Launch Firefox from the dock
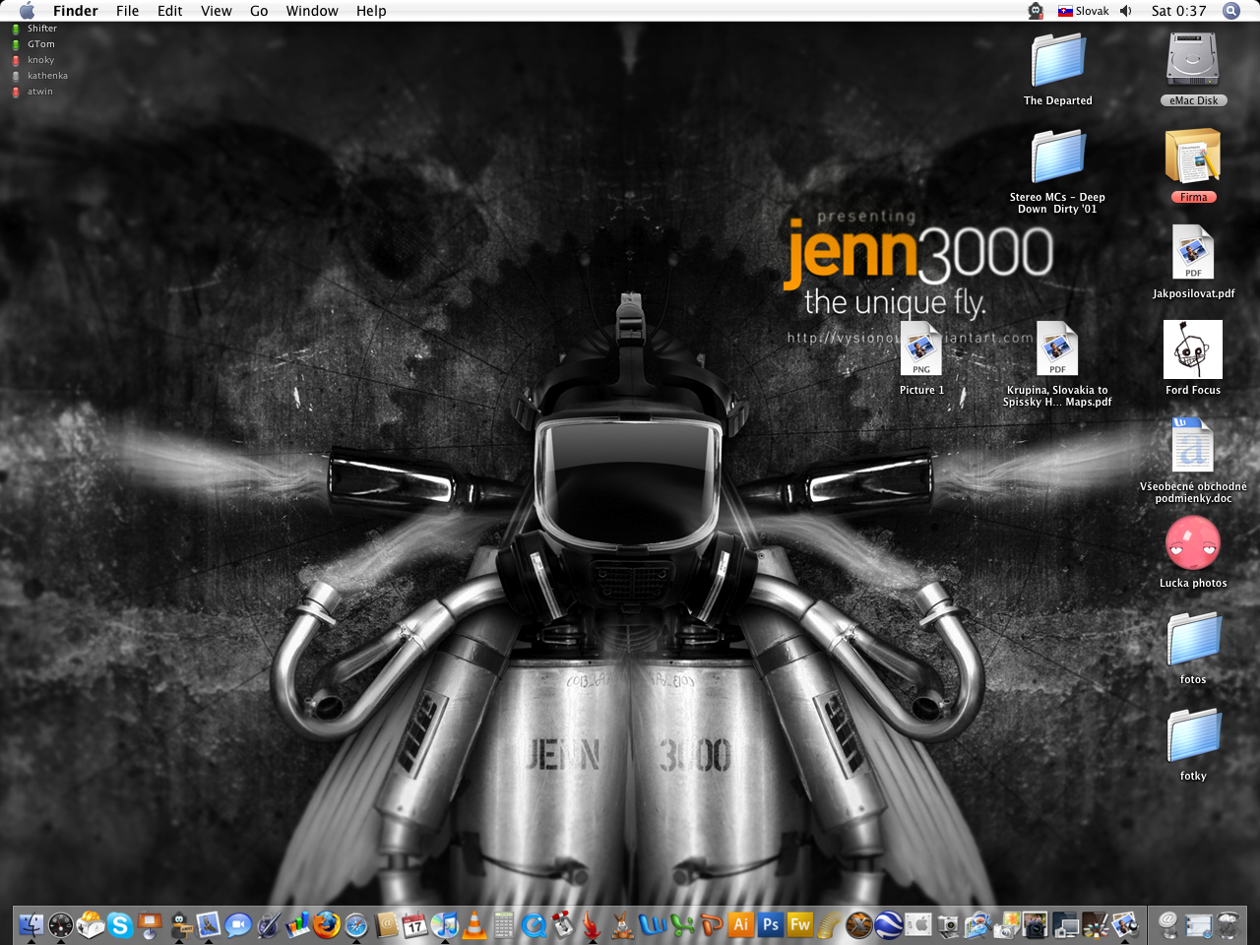1260x945 pixels. [x=327, y=925]
